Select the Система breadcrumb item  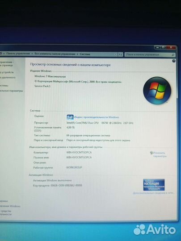[85, 54]
